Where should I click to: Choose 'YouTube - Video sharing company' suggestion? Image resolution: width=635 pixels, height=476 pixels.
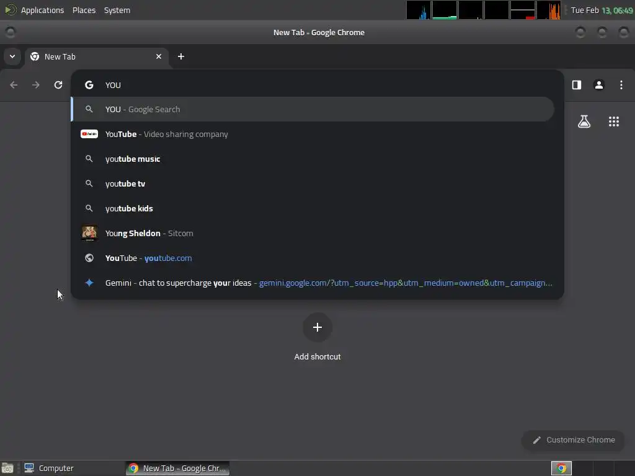[x=313, y=134]
